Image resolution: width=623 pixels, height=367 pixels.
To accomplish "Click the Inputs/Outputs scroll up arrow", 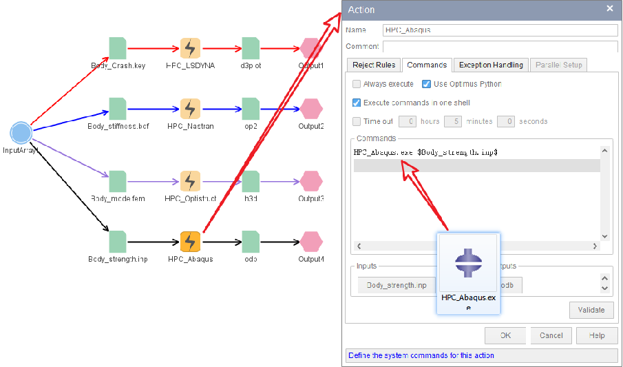I will pos(604,278).
